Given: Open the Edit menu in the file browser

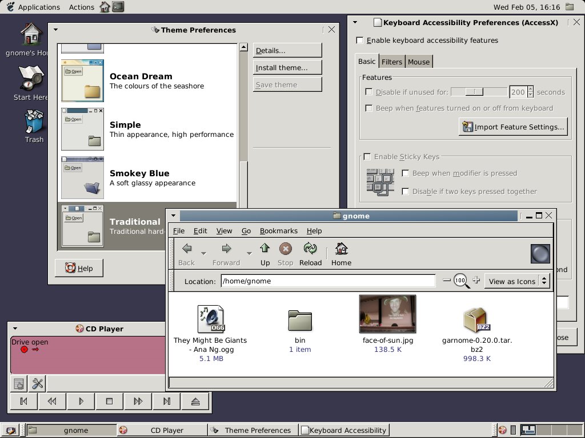Looking at the screenshot, I should [x=201, y=231].
